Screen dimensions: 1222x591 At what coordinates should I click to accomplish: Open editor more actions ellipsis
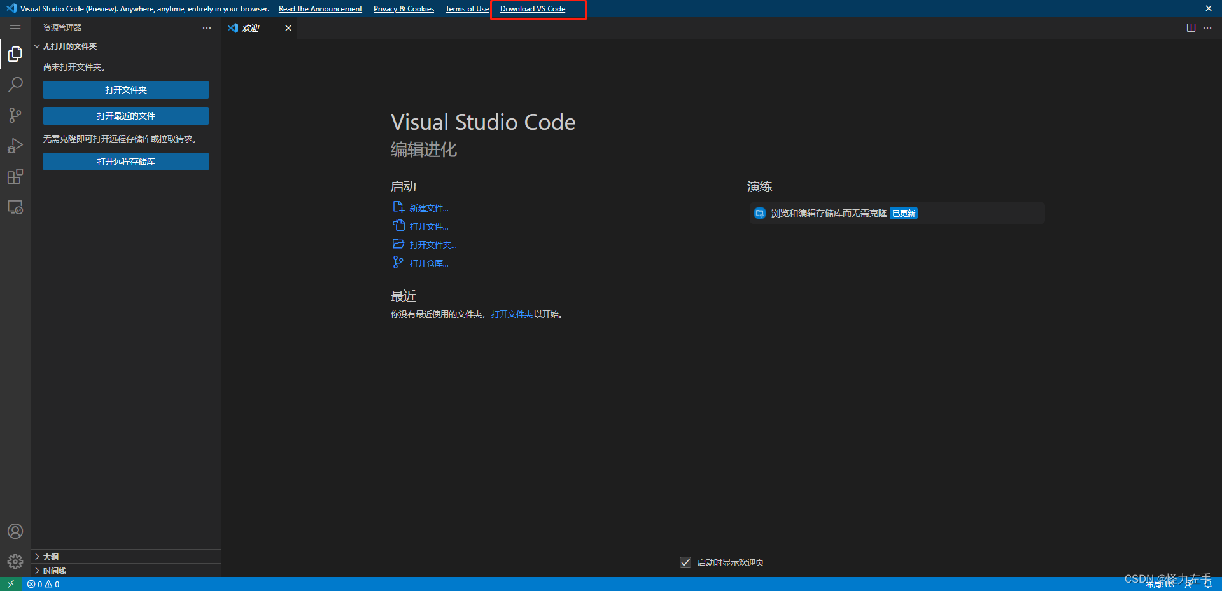pyautogui.click(x=1207, y=28)
